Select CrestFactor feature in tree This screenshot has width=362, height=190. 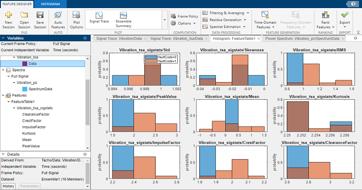tap(32, 121)
